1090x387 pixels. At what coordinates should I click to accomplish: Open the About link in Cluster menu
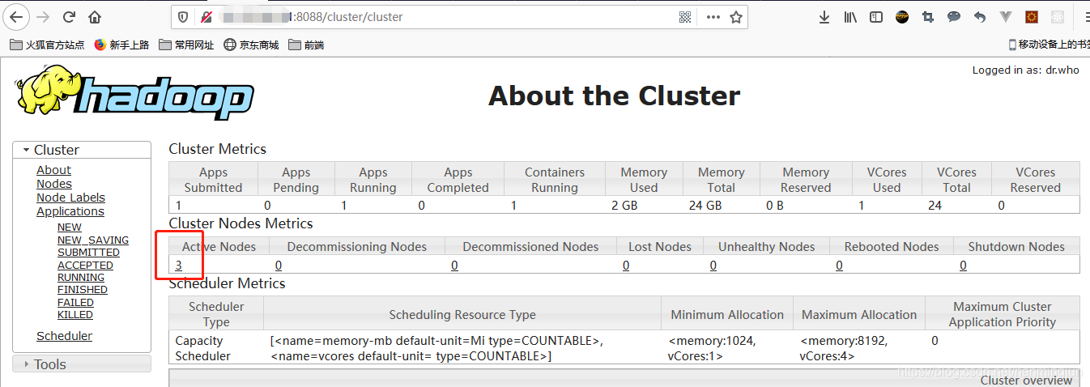tap(53, 170)
